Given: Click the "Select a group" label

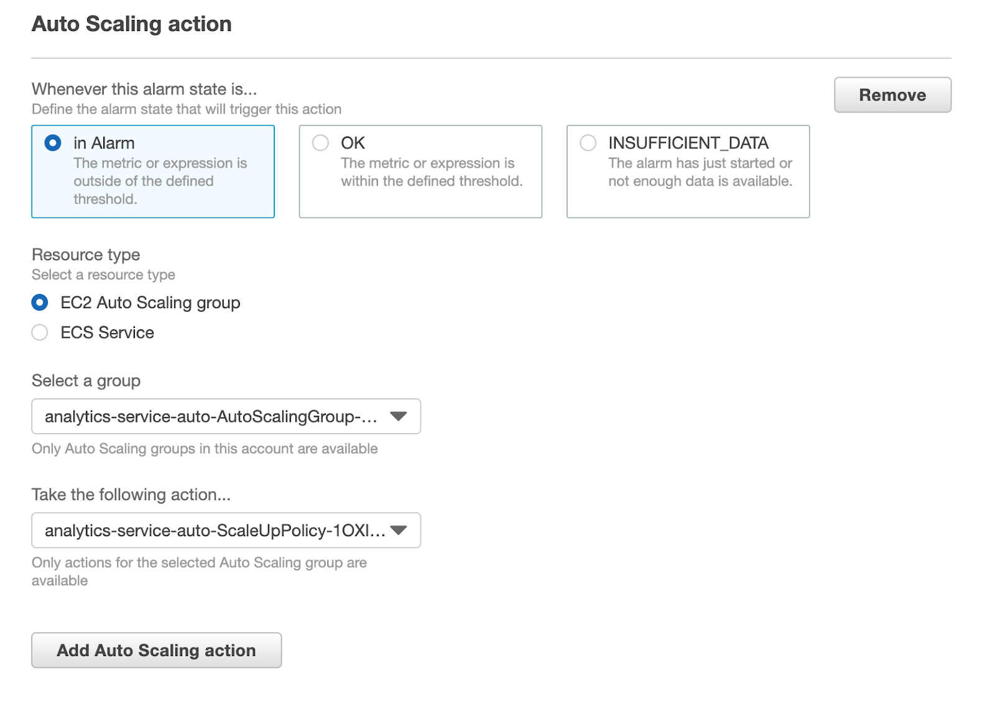Looking at the screenshot, I should [86, 381].
